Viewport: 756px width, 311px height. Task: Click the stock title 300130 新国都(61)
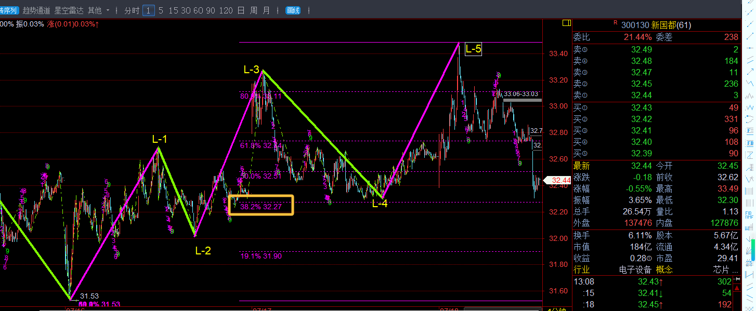pos(656,25)
